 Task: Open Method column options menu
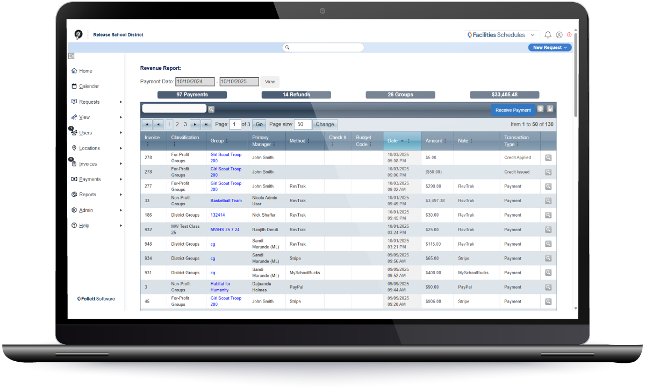pyautogui.click(x=310, y=141)
